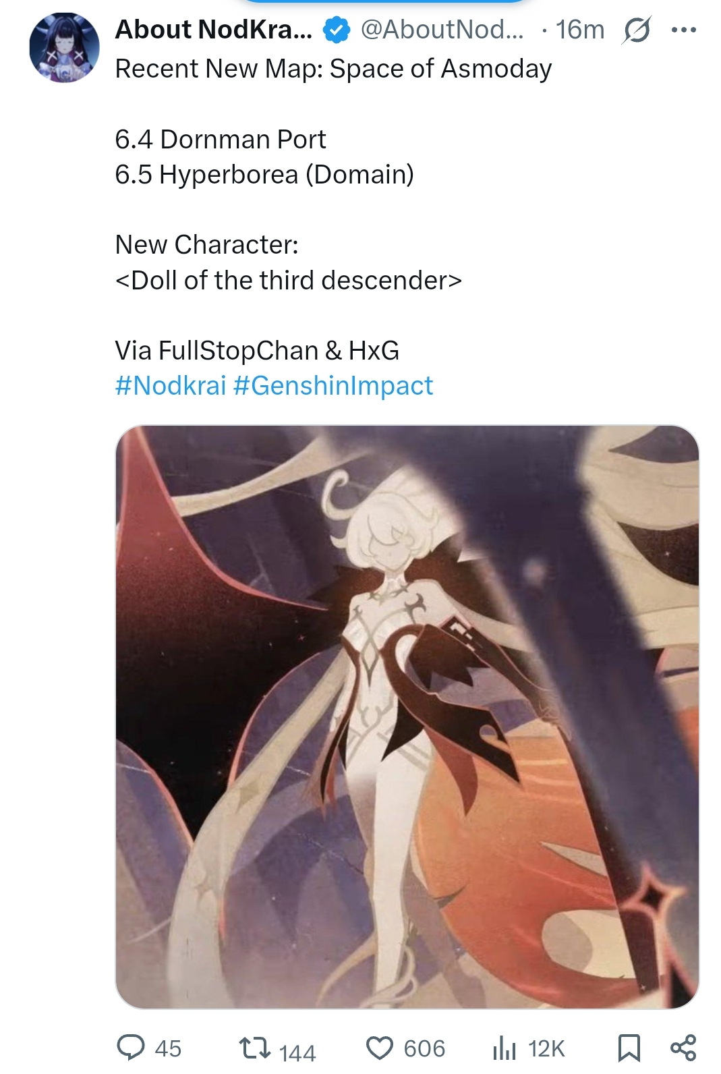
Task: Open the #GenshinImpact hashtag
Action: click(x=333, y=386)
